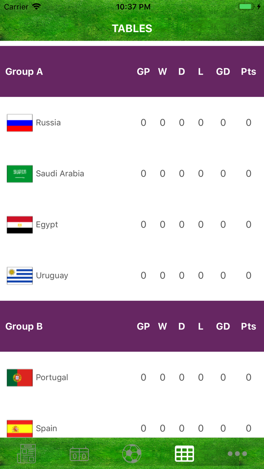Screen dimensions: 264x469
Task: Click the Group B header
Action: [x=24, y=326]
